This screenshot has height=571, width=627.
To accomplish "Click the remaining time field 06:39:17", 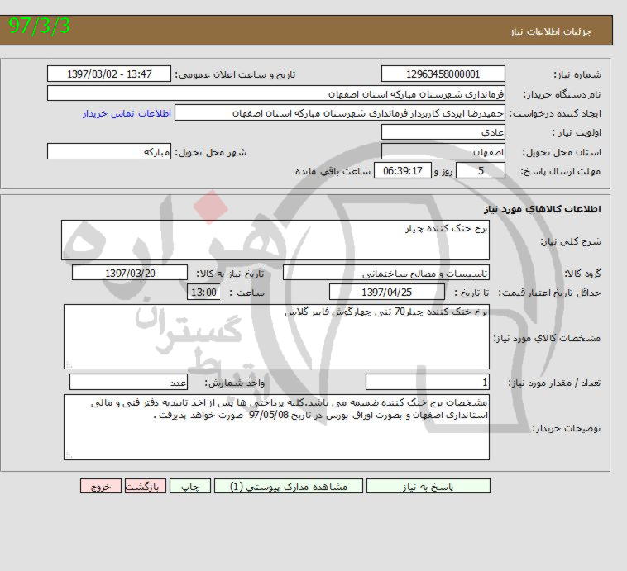I will (x=404, y=171).
